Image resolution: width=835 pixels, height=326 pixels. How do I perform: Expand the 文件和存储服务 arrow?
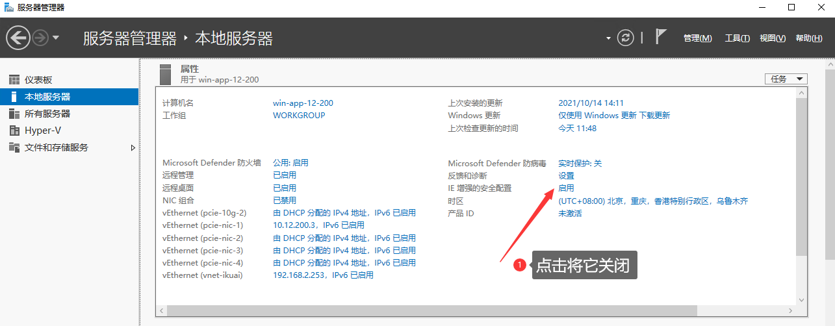133,147
